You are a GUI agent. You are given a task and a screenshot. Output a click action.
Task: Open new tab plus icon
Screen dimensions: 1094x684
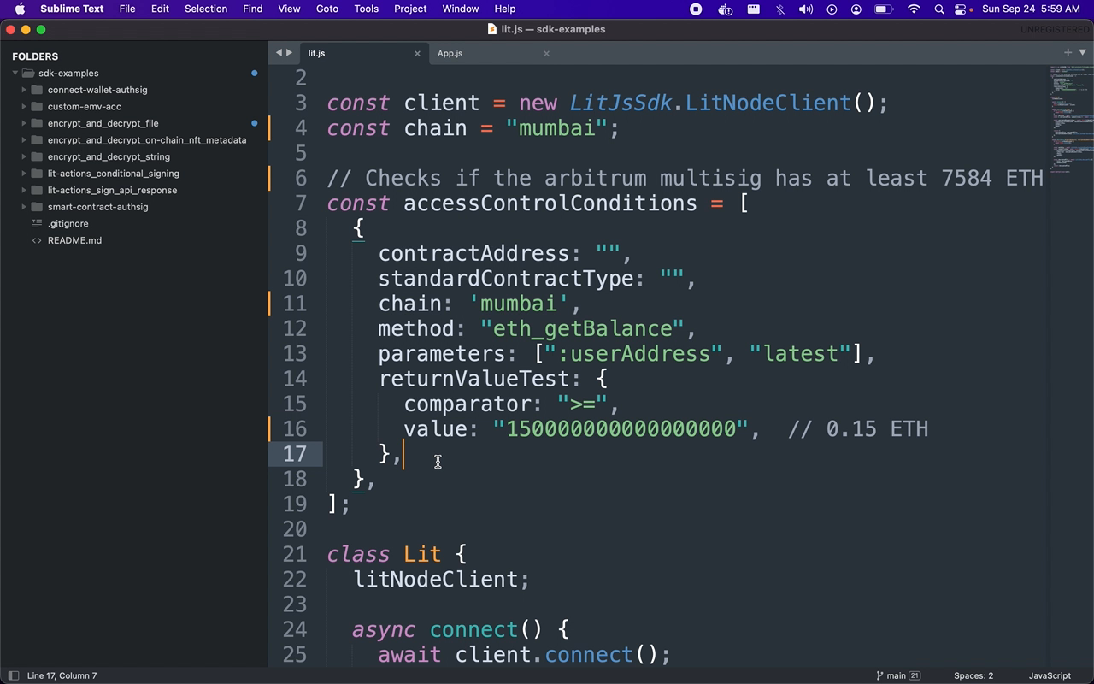tap(1068, 53)
